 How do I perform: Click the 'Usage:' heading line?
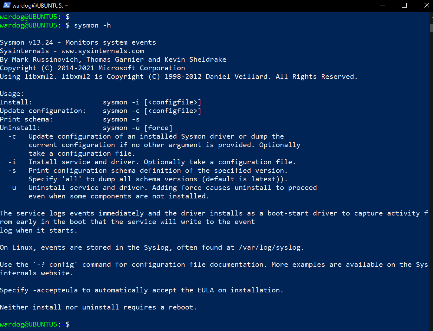12,94
